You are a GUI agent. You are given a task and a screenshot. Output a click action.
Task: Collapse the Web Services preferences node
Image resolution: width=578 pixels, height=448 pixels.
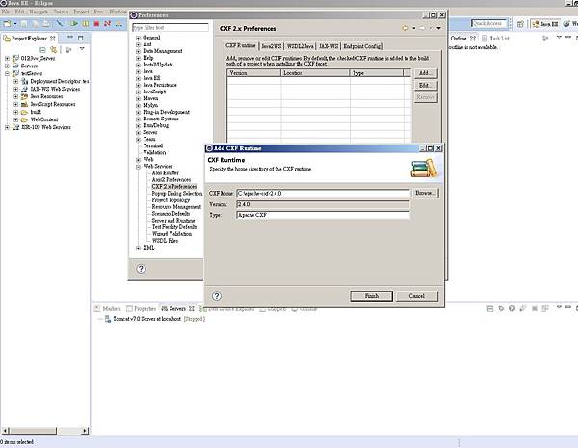tap(138, 167)
